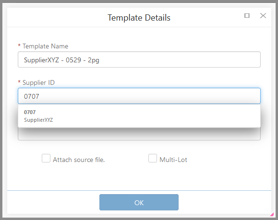Click the 'Multi-Lot' label text

point(173,160)
